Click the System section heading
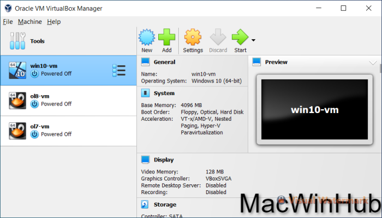The width and height of the screenshot is (382, 218). (x=164, y=93)
